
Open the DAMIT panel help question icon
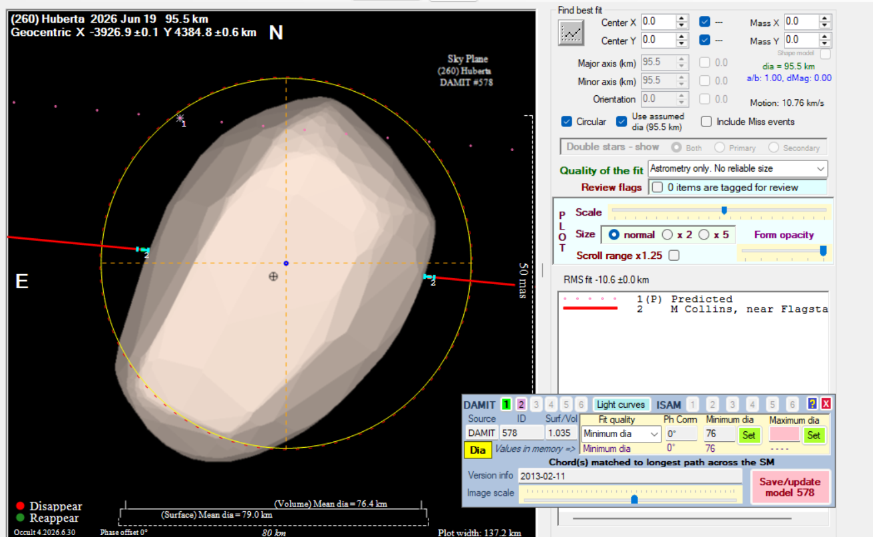coord(812,404)
